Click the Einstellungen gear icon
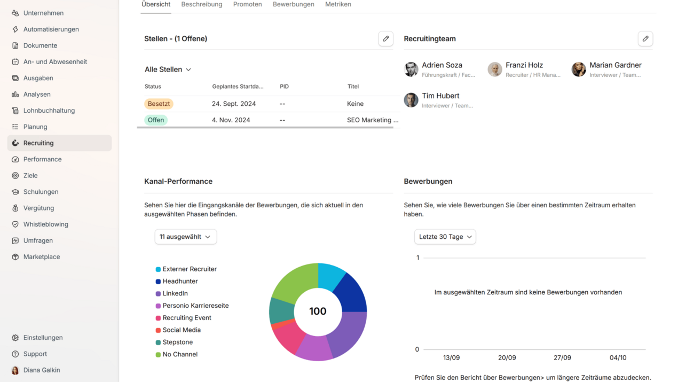Viewport: 678px width, 382px height. click(x=15, y=338)
